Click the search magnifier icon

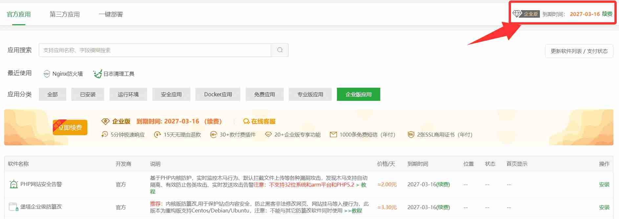280,50
